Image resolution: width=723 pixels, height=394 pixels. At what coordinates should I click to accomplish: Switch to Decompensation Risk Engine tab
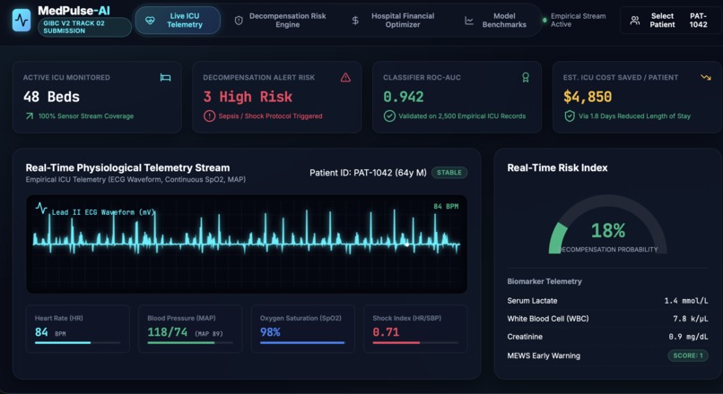pyautogui.click(x=281, y=21)
